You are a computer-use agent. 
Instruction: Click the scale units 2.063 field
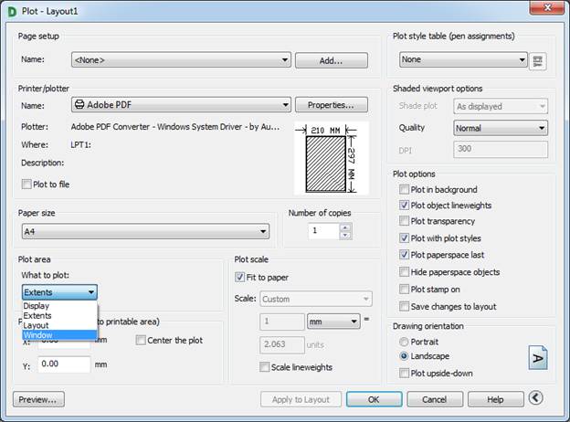click(x=281, y=344)
